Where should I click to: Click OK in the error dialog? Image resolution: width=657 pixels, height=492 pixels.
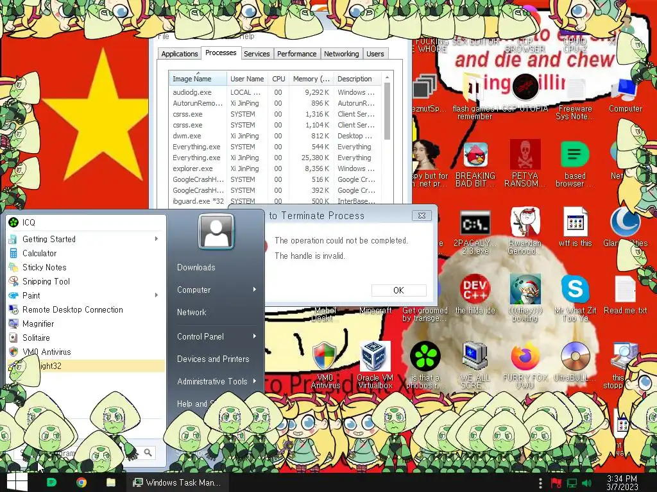[398, 290]
